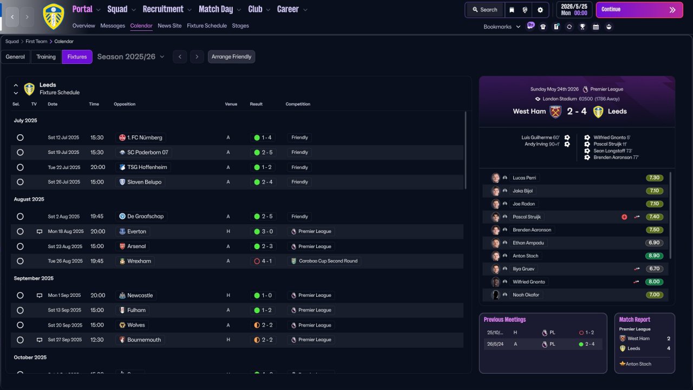Select the Fulham fixture radio button

(x=20, y=310)
